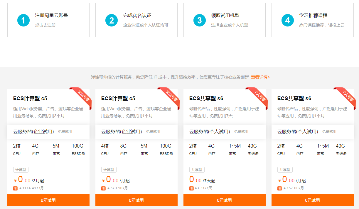Click 0元试用 for the 3-month ECS计算型 c5
This screenshot has width=359, height=209.
pyautogui.click(x=48, y=200)
